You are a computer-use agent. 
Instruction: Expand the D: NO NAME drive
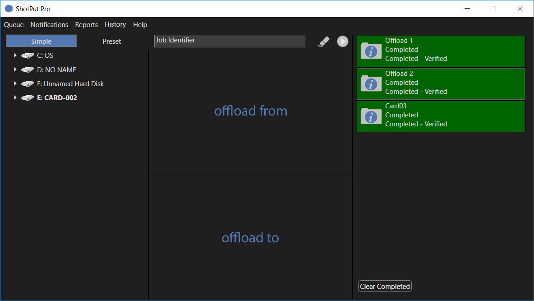15,69
